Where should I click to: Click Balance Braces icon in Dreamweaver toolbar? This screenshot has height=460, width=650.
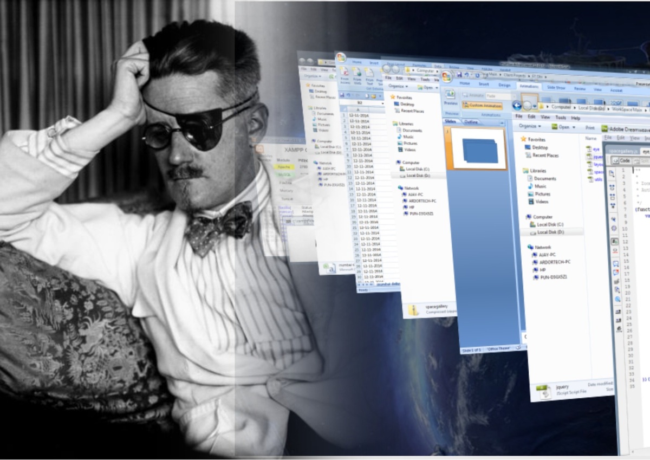pos(614,228)
